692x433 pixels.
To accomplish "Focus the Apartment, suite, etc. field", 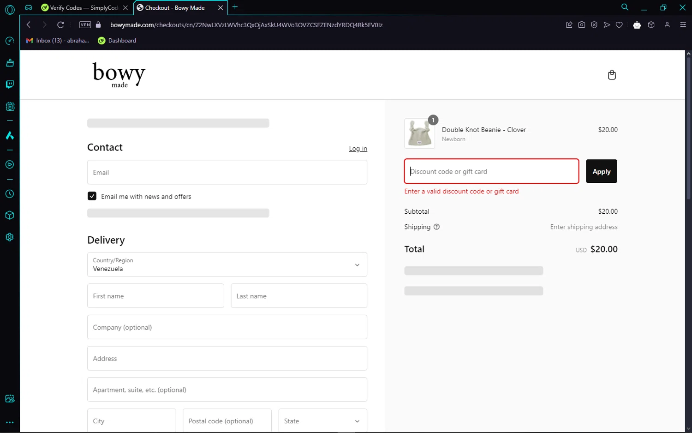I will click(x=227, y=390).
